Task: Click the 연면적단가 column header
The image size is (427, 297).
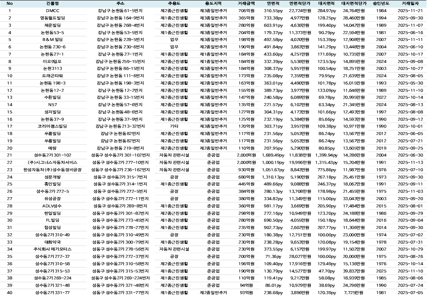Action: (x=300, y=3)
